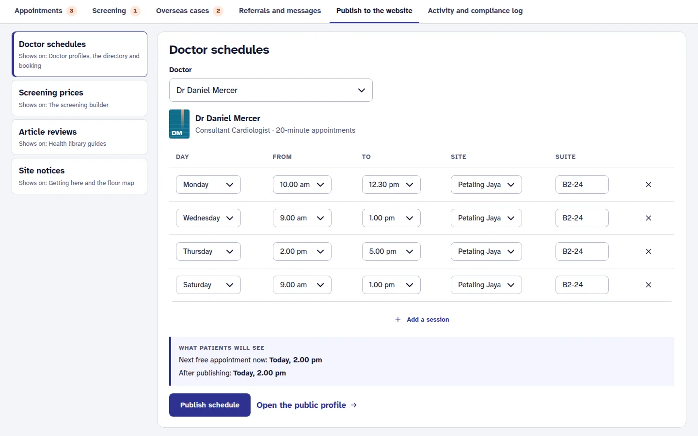Edit the suite field in the Monday row
Viewport: 698px width, 436px height.
pyautogui.click(x=582, y=185)
